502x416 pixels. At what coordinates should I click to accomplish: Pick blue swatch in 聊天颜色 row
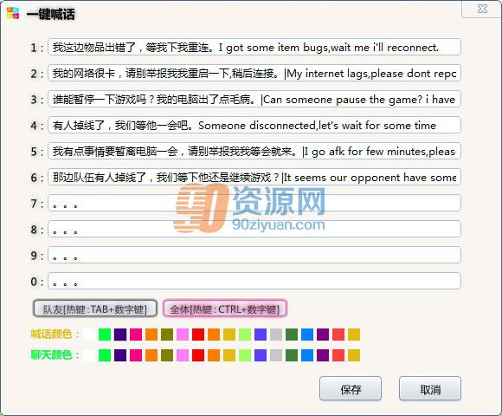[x=307, y=355]
